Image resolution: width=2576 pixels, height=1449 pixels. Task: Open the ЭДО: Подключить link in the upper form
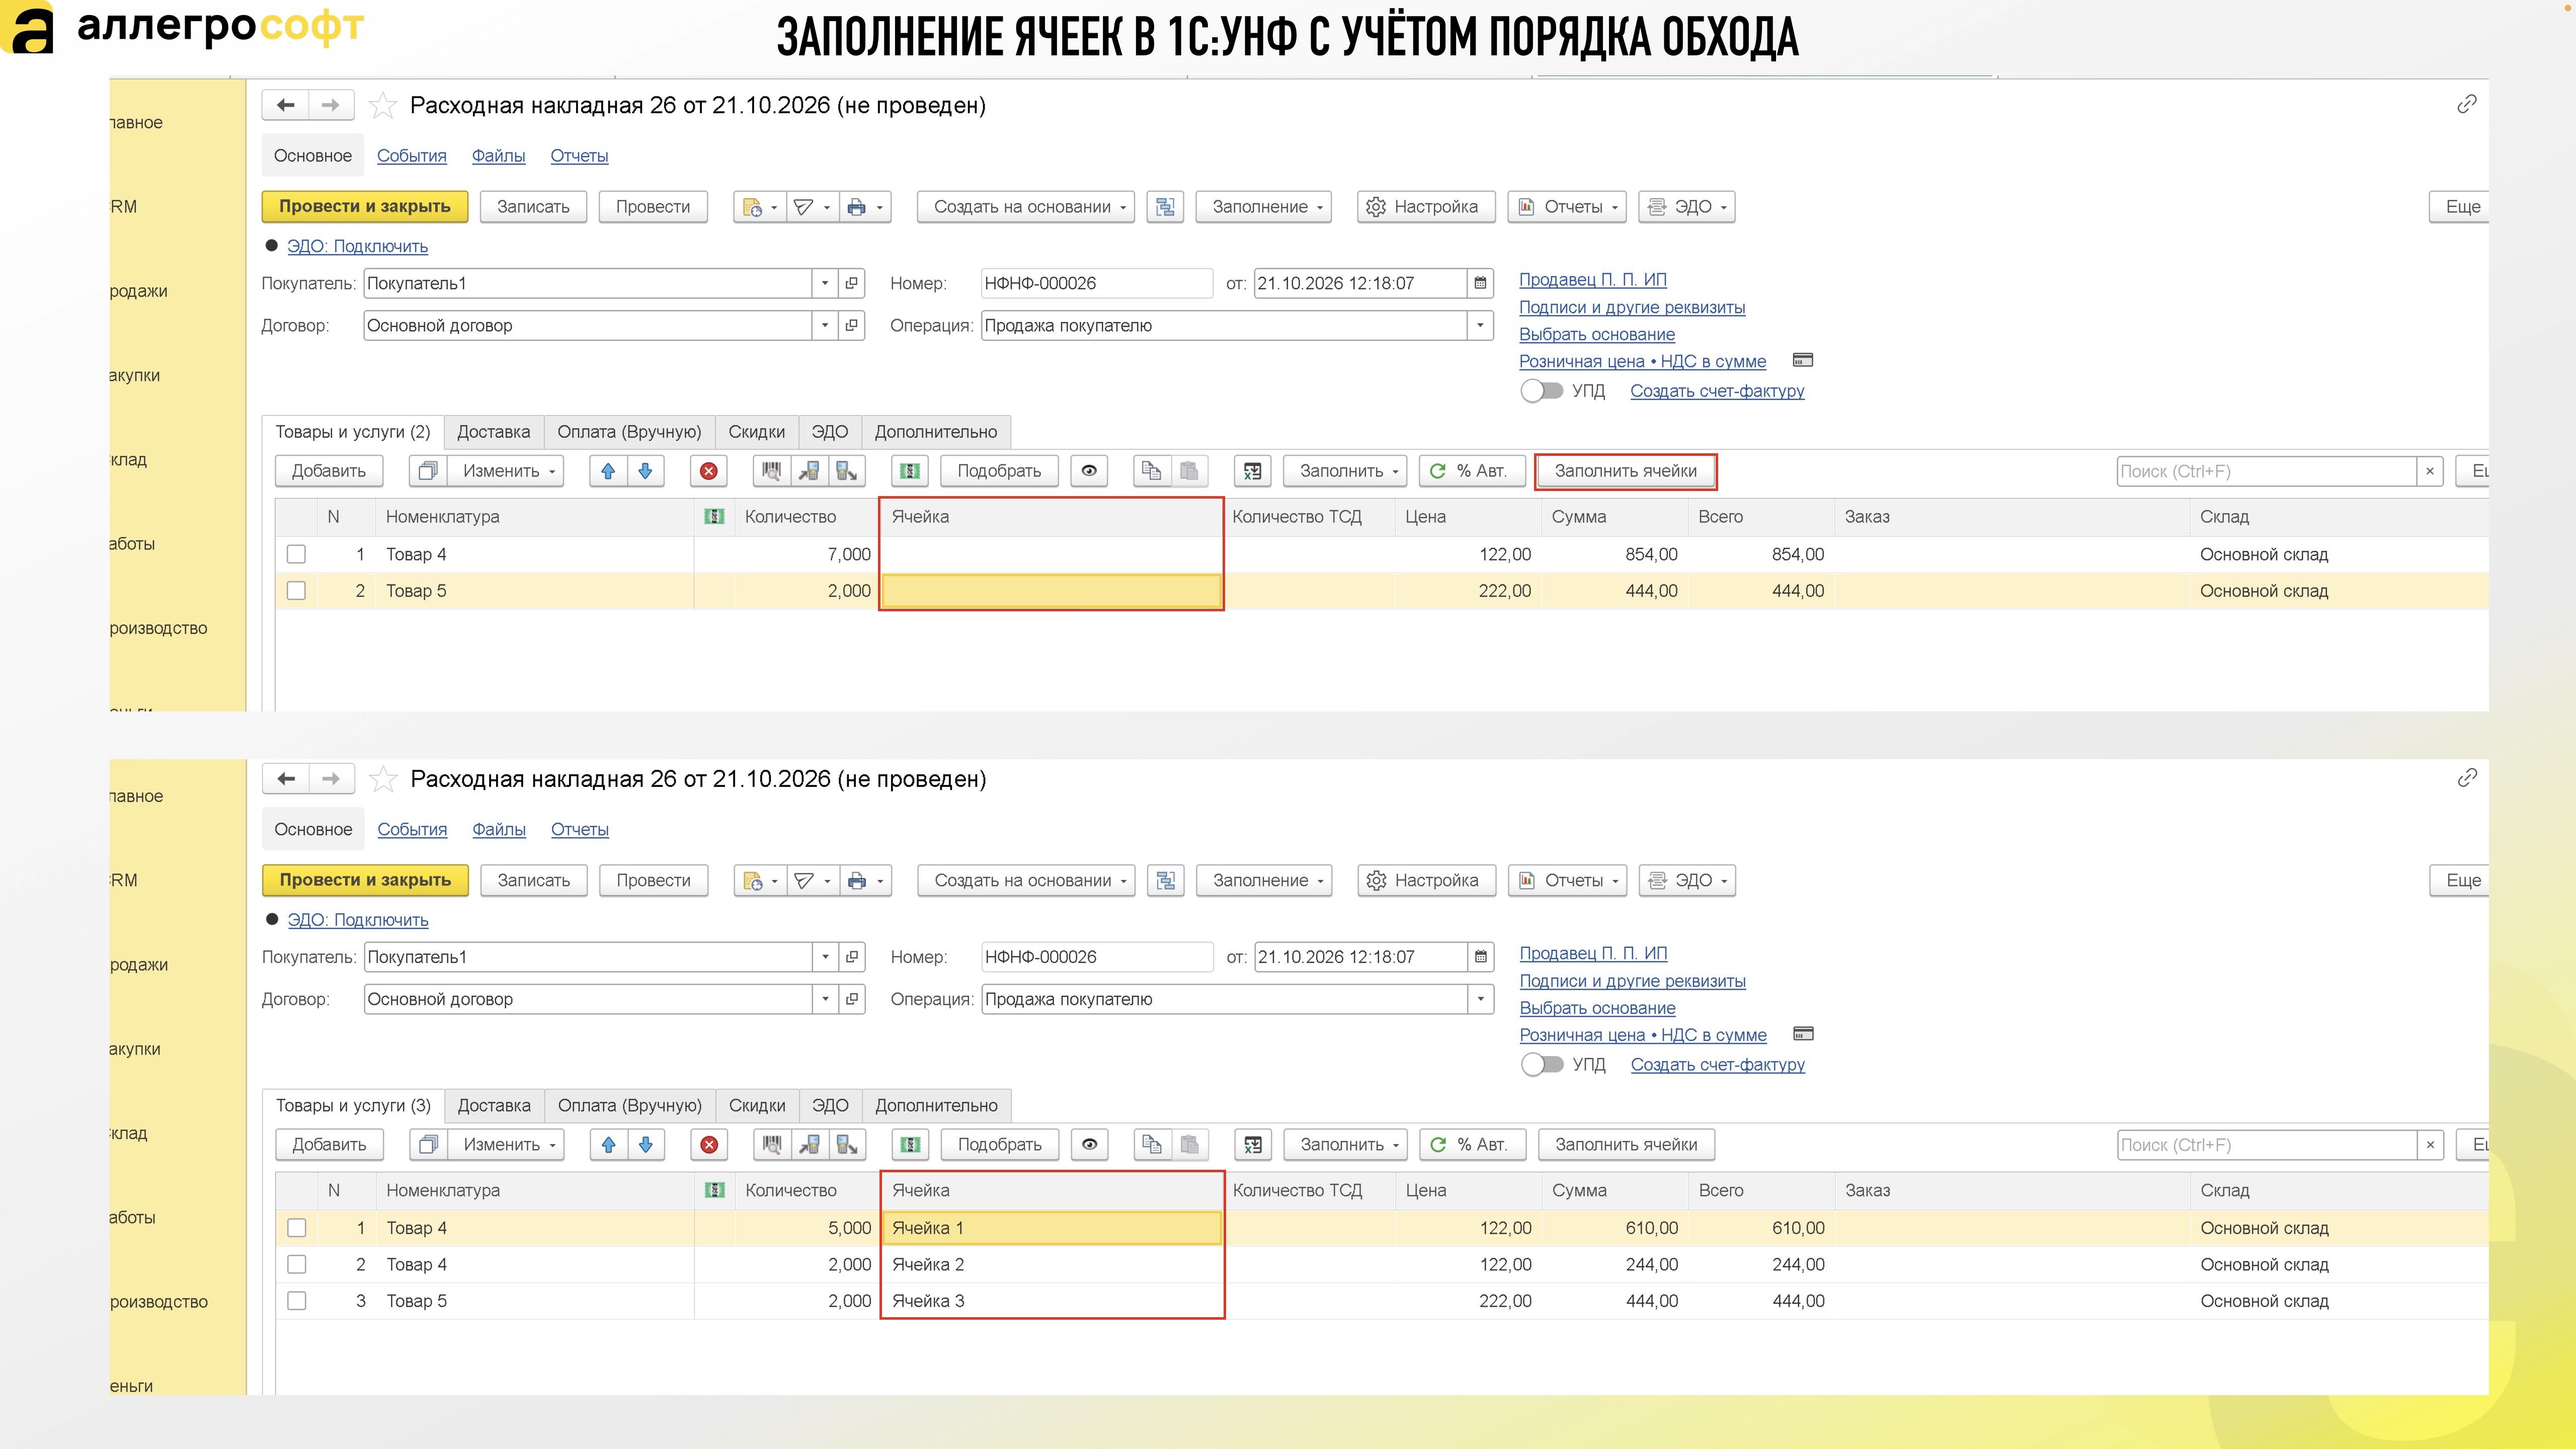pos(357,246)
